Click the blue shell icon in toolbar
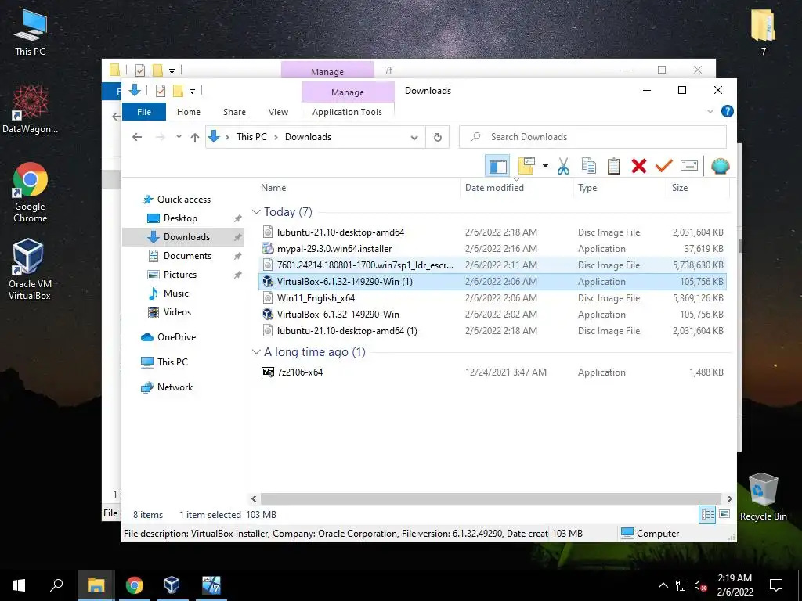802x601 pixels. [x=721, y=166]
